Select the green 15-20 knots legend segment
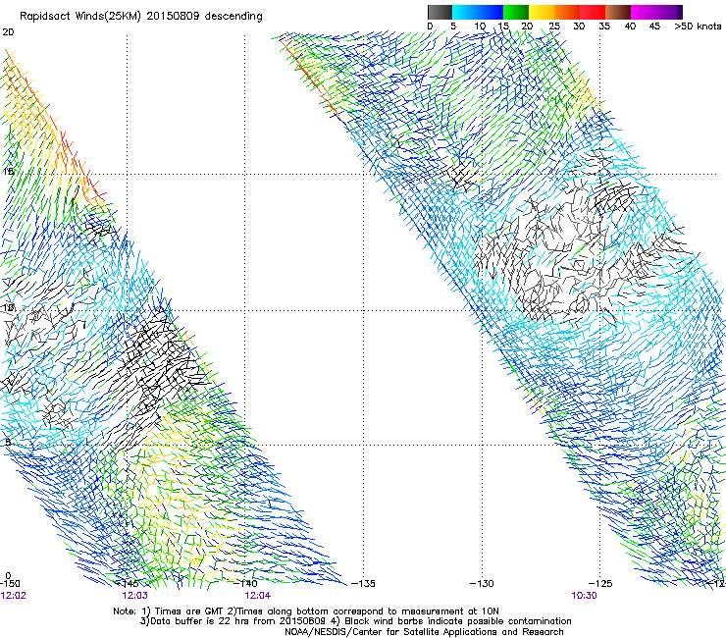The width and height of the screenshot is (726, 638). click(516, 12)
